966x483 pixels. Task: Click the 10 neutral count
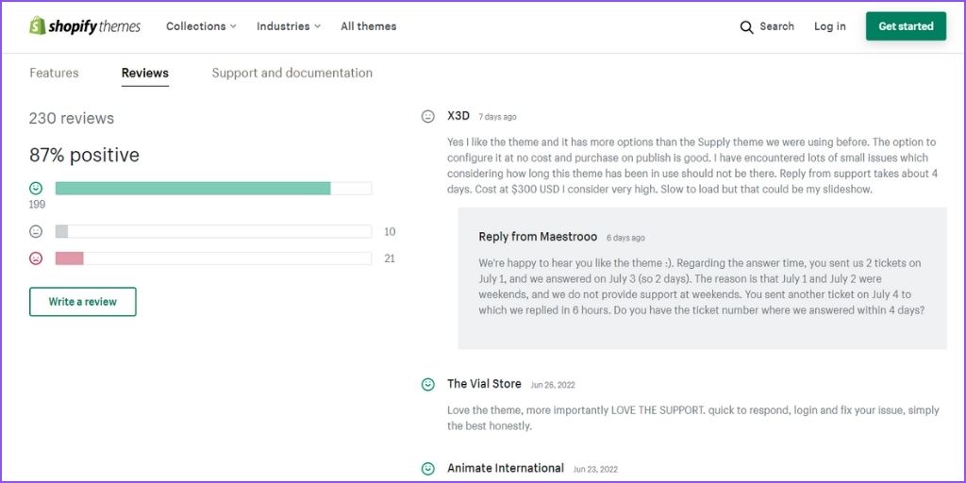(x=390, y=232)
